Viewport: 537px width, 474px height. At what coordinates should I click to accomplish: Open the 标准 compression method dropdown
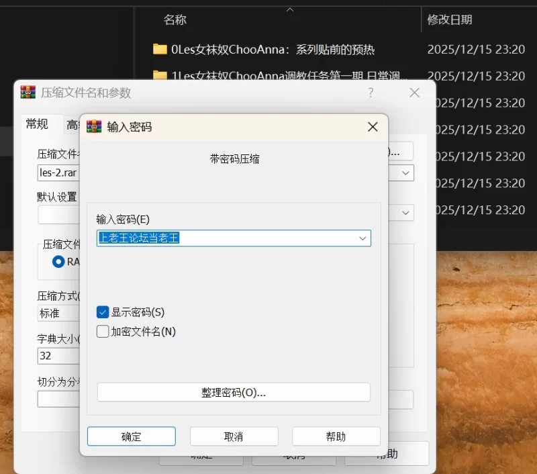click(58, 313)
